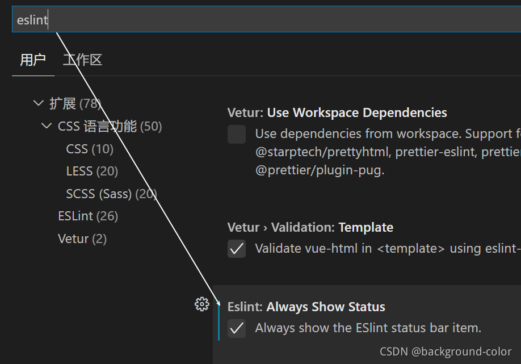Viewport: 521px width, 364px height.
Task: Select the ESLint (26) settings category
Action: pos(87,216)
